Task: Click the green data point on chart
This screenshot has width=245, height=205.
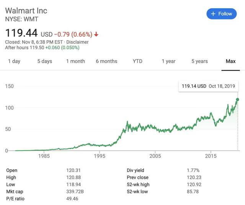Action: point(238,100)
